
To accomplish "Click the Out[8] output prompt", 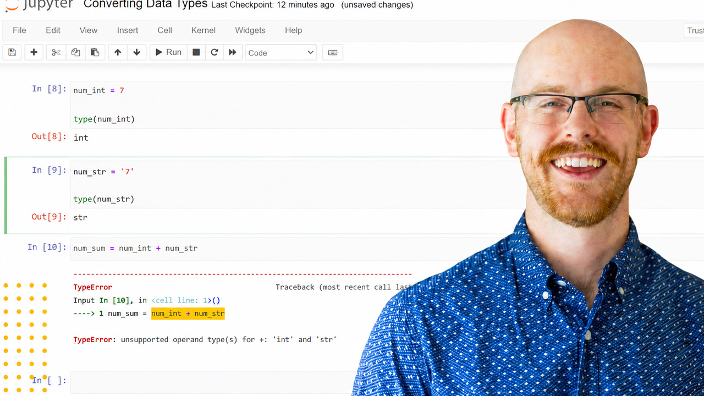I will click(49, 137).
